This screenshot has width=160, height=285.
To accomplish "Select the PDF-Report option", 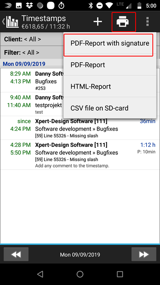I will tap(110, 65).
